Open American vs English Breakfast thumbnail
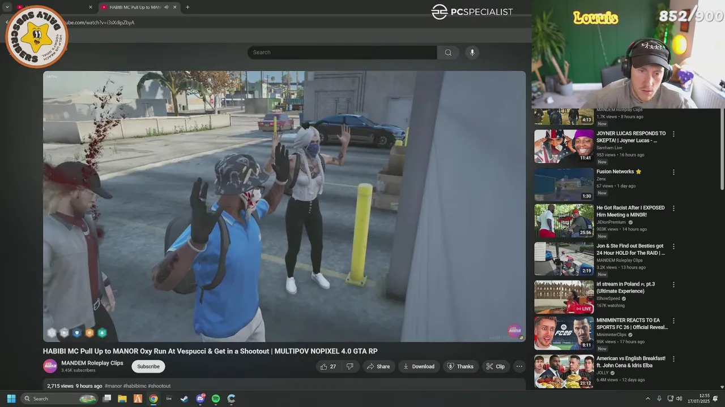The image size is (725, 407). [564, 371]
